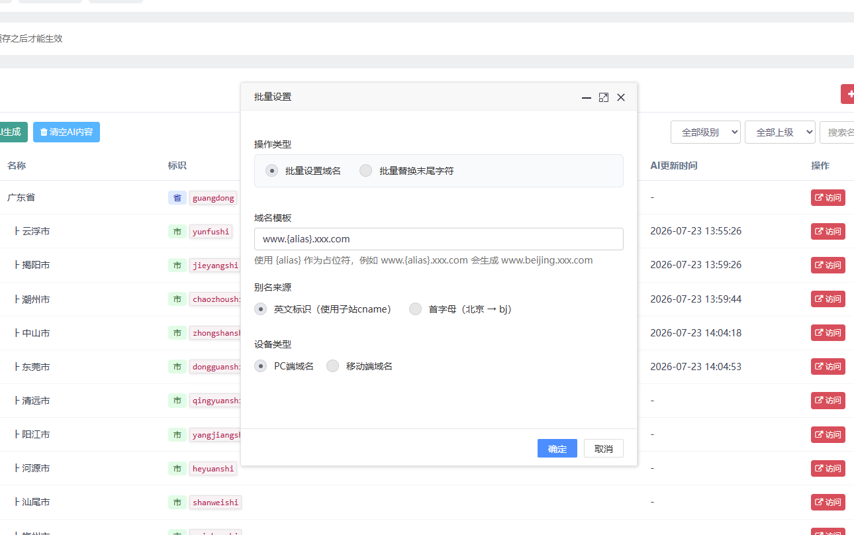This screenshot has height=535, width=854.
Task: Click the yunfushi identifier tag
Action: [211, 231]
